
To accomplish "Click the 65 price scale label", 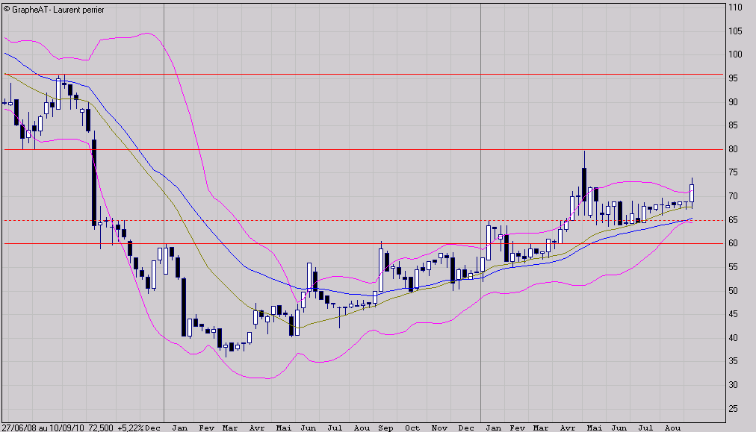I will click(x=733, y=219).
